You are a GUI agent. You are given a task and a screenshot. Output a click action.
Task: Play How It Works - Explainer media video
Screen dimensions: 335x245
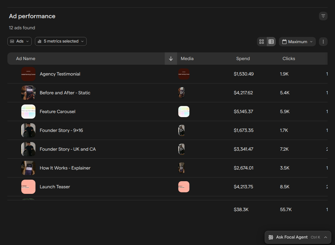pos(181,168)
